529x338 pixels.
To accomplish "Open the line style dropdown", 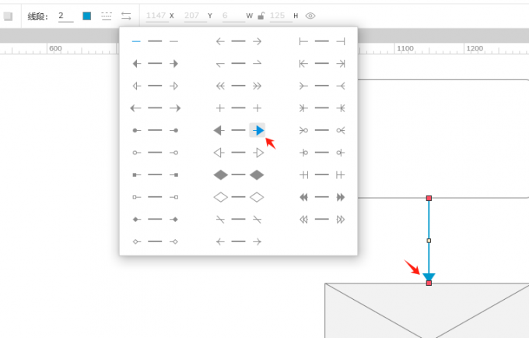I will [107, 16].
